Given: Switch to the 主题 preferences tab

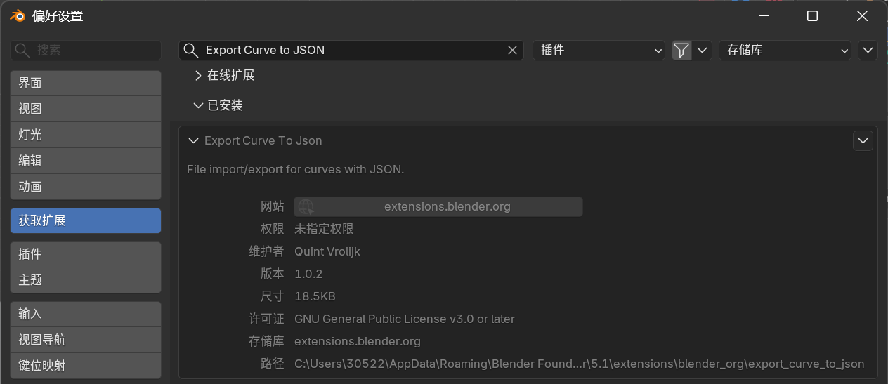Looking at the screenshot, I should tap(86, 280).
